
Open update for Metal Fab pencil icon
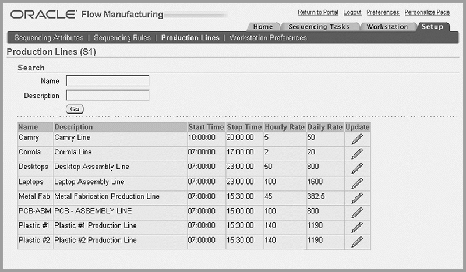tap(357, 198)
